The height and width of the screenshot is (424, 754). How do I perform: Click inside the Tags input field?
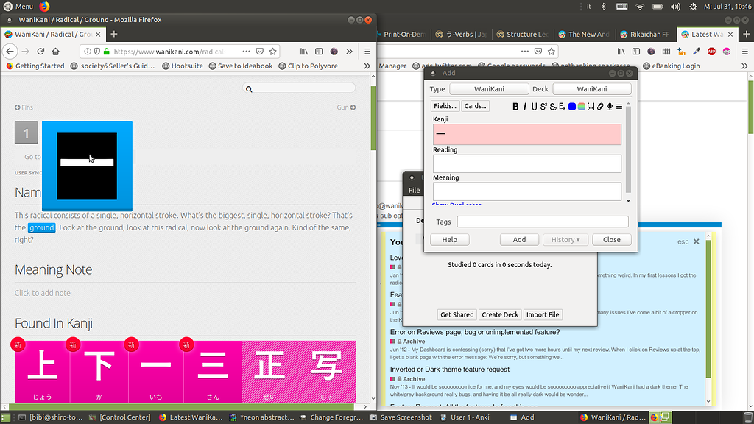coord(541,222)
